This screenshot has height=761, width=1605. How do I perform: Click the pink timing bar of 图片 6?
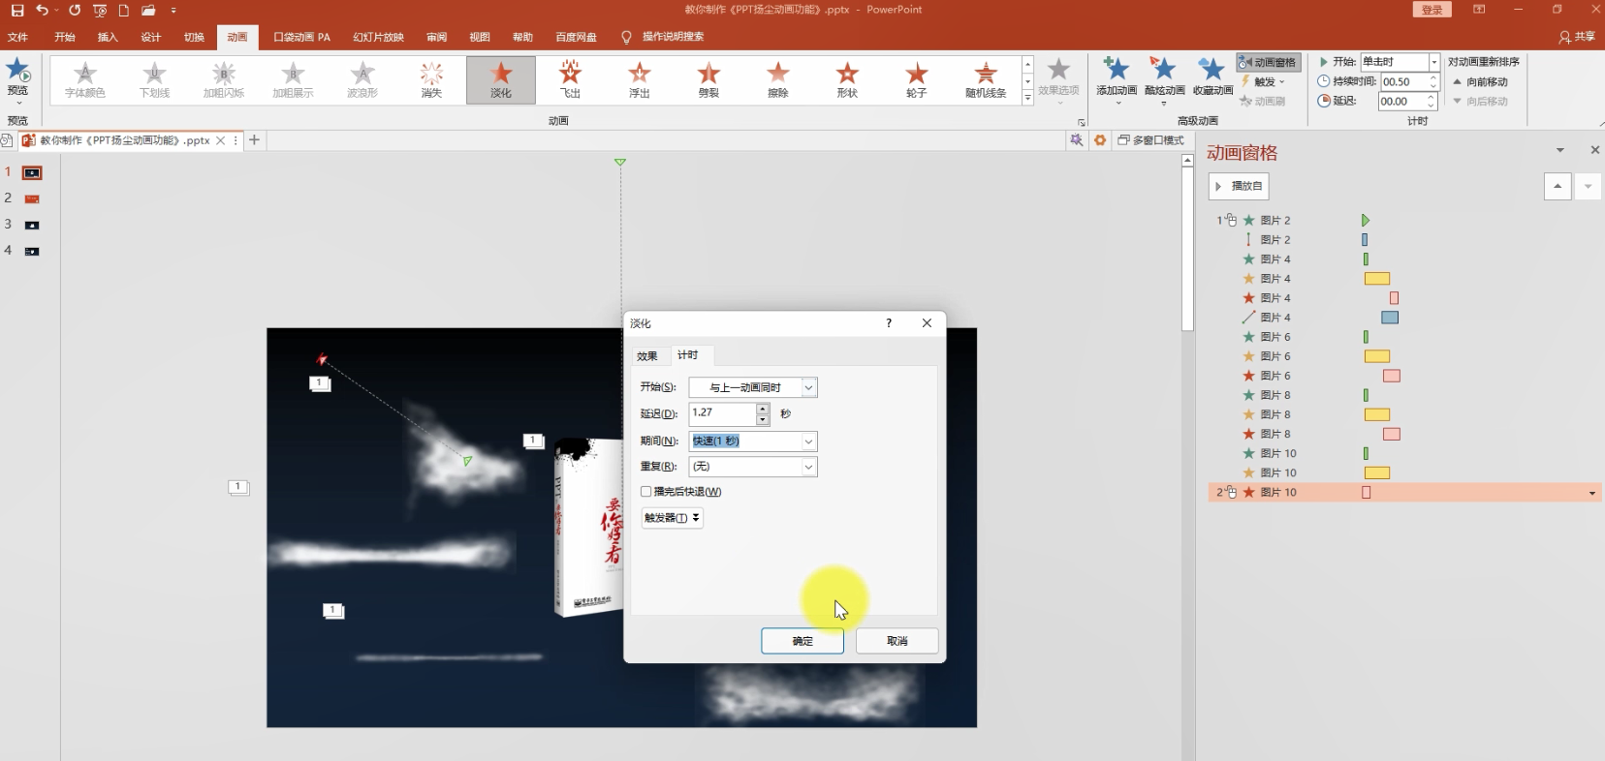pos(1392,376)
